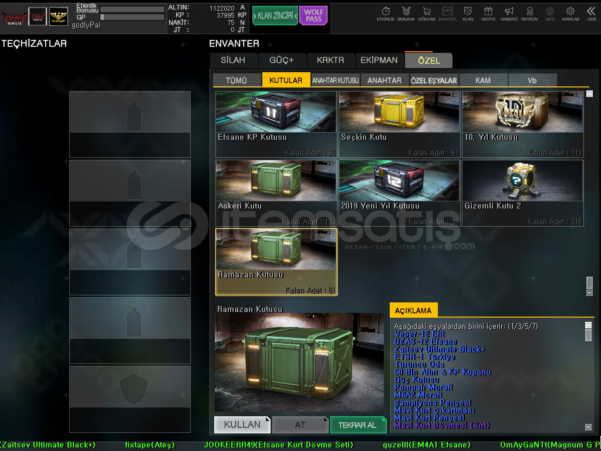The width and height of the screenshot is (601, 451).
Task: Click the shield equipment slot
Action: (x=130, y=399)
